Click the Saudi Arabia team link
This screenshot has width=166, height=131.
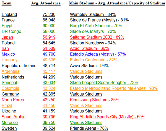pos(14,117)
